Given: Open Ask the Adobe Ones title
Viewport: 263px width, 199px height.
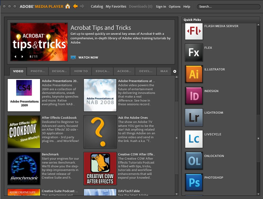Looking at the screenshot, I should tap(133, 118).
